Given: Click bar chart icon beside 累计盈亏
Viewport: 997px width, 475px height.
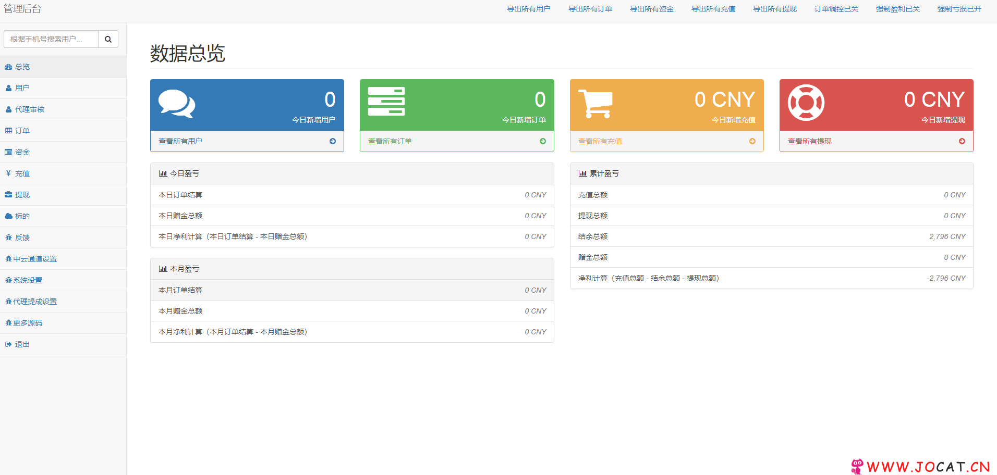Looking at the screenshot, I should pos(582,173).
